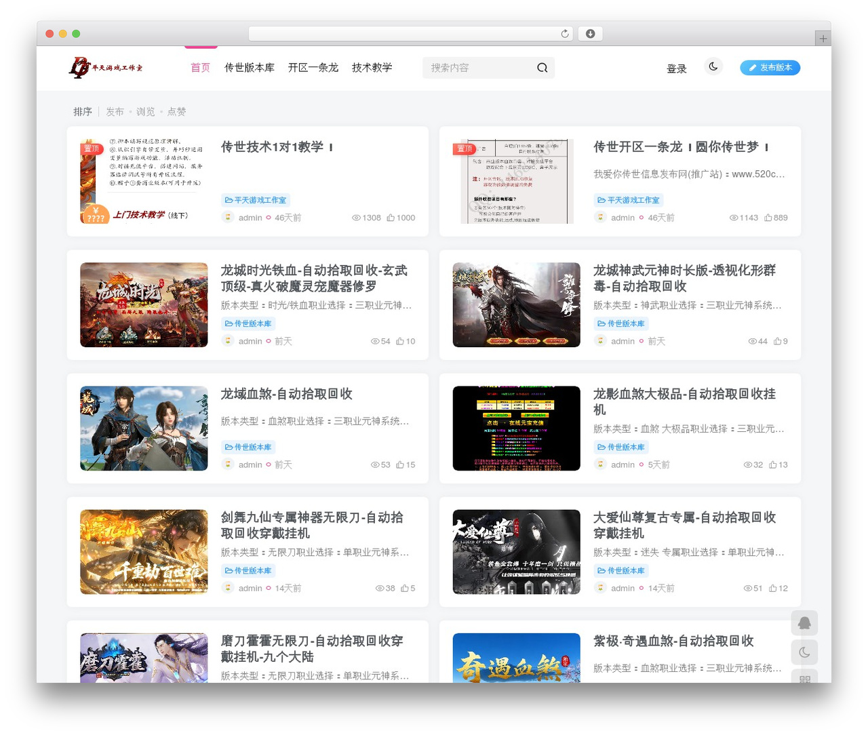The image size is (868, 735).
Task: Click 平天游戏工作室 tag on 传世技术 card
Action: point(256,200)
